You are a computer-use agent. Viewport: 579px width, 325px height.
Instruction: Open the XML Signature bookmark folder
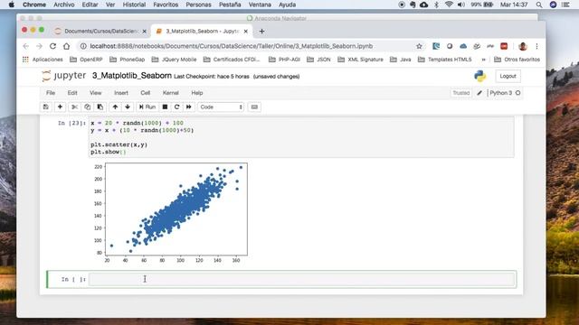click(x=360, y=60)
